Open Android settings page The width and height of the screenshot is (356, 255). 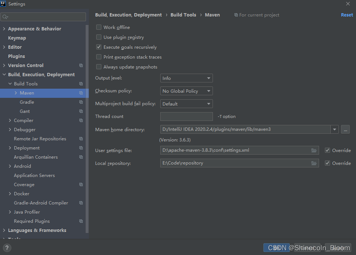(22, 166)
